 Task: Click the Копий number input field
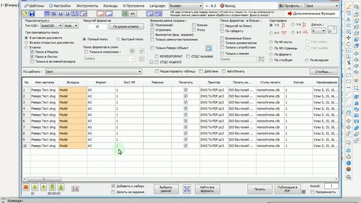click(331, 186)
